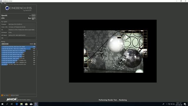
Task: Click the OS value text
Action: point(21,30)
